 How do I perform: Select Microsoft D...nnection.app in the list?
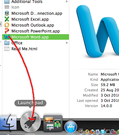(x=37, y=13)
